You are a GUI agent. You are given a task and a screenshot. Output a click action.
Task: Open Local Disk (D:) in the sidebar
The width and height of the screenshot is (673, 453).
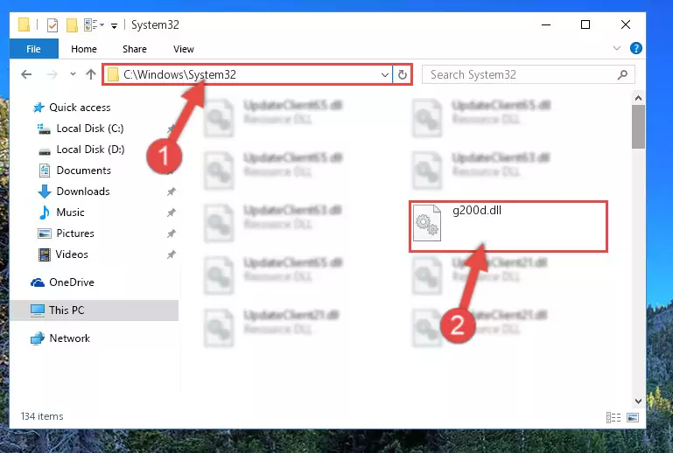(x=90, y=150)
